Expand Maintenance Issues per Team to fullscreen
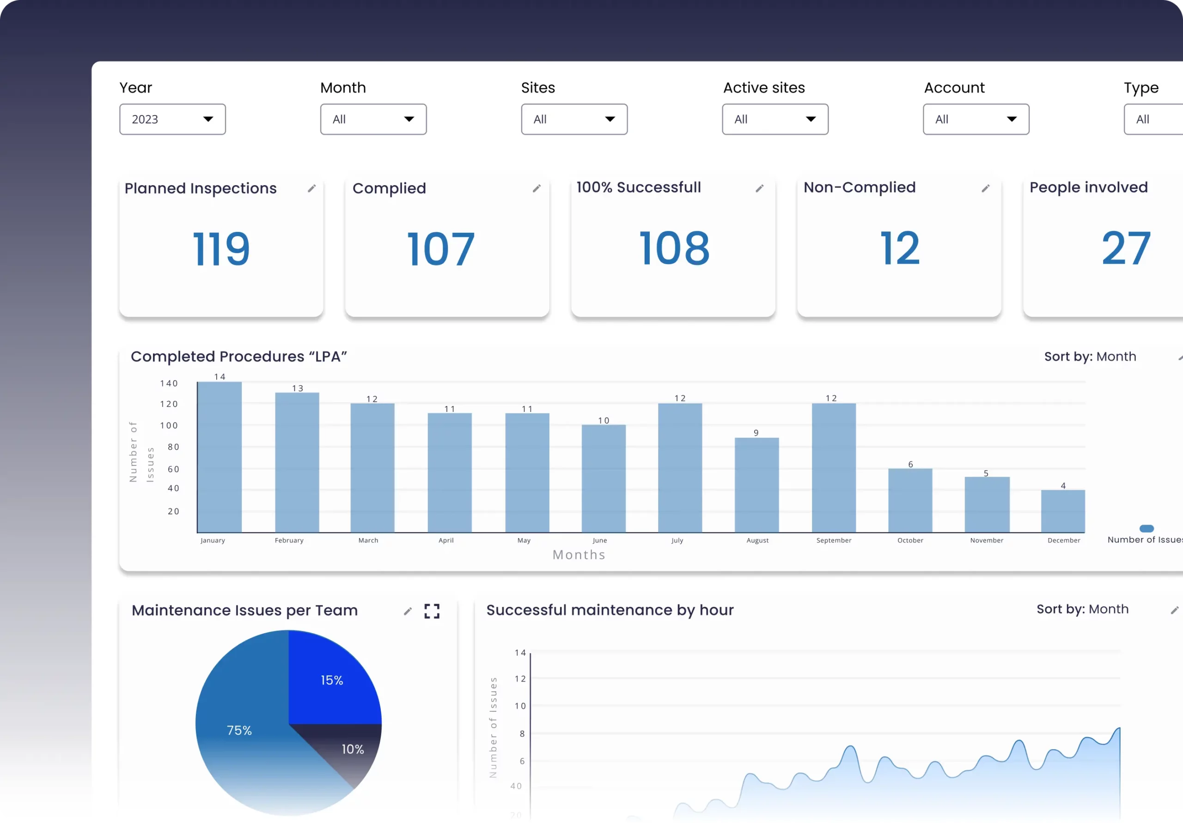Viewport: 1183px width, 823px height. 432,611
